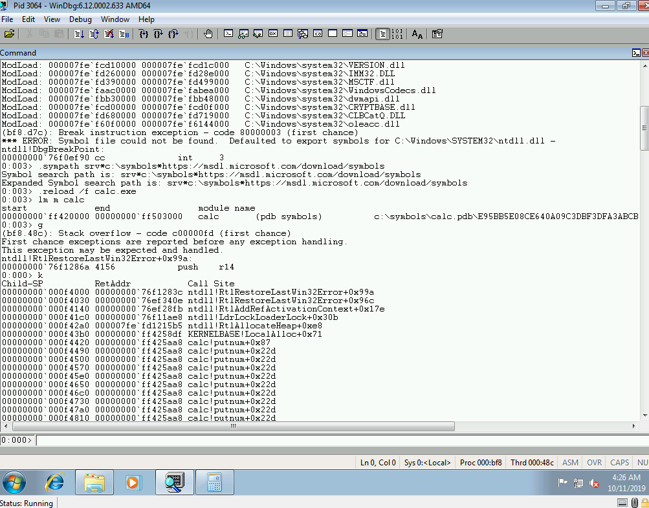Click the Restart debugging toolbar icon
Screen dimensions: 649x508
click(94, 34)
